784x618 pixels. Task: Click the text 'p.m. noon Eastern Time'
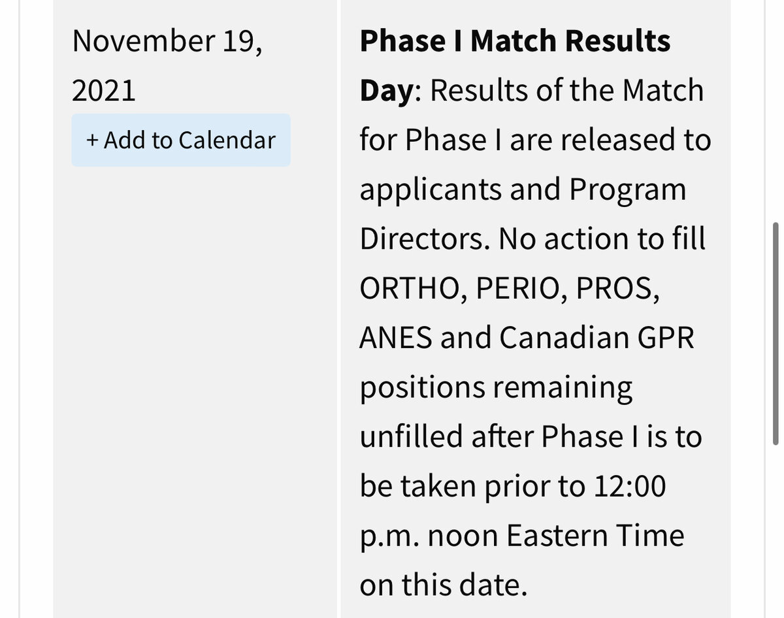click(522, 536)
